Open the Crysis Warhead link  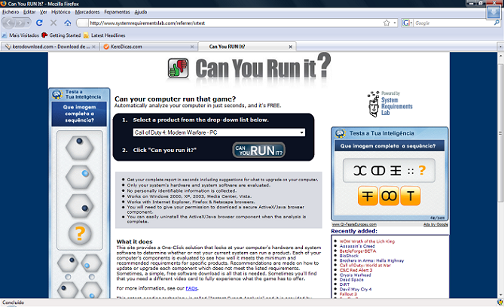click(x=355, y=275)
